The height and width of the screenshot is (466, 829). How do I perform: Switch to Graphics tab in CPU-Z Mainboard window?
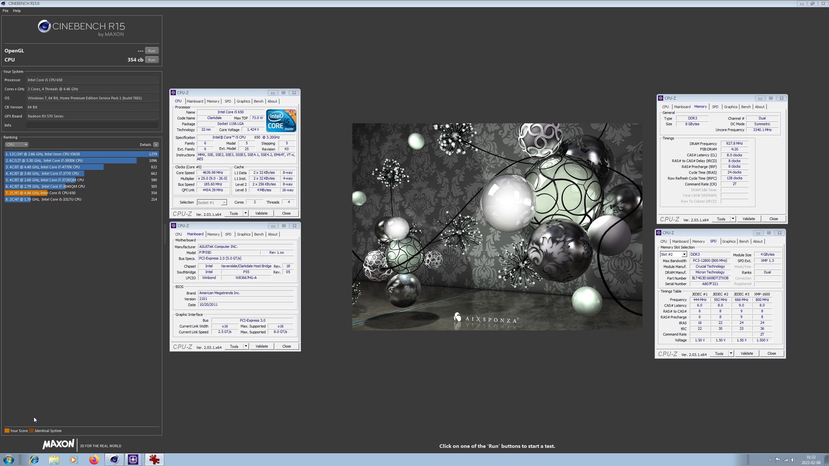(244, 234)
